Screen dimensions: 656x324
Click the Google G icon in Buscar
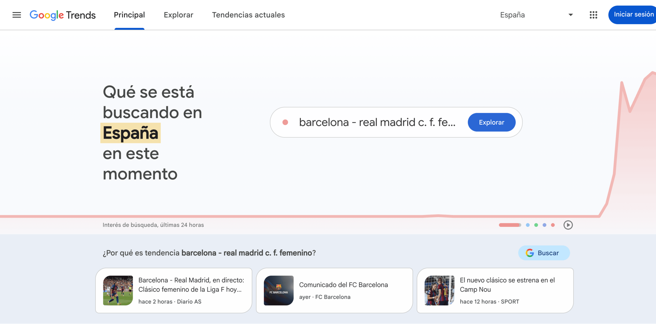pos(530,253)
